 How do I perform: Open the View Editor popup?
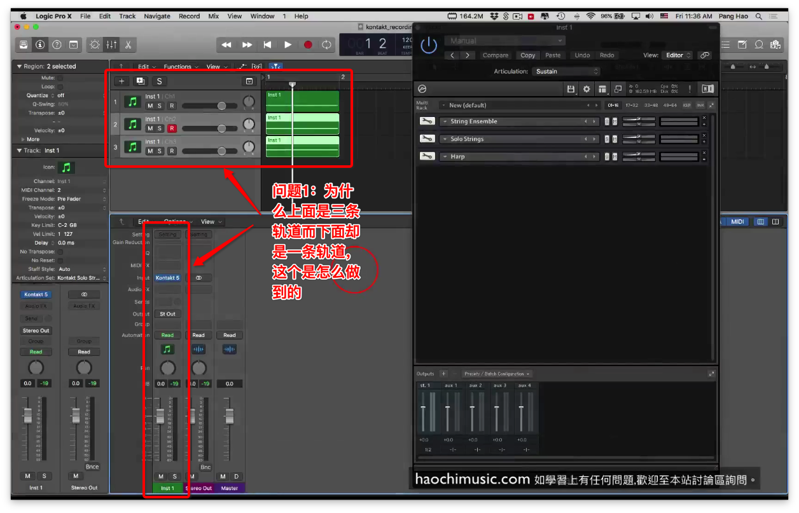677,55
